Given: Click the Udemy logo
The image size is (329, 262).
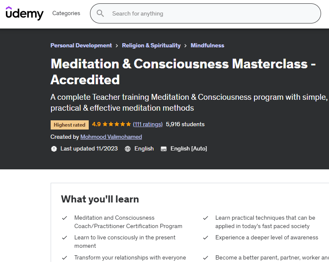Looking at the screenshot, I should 24,13.
